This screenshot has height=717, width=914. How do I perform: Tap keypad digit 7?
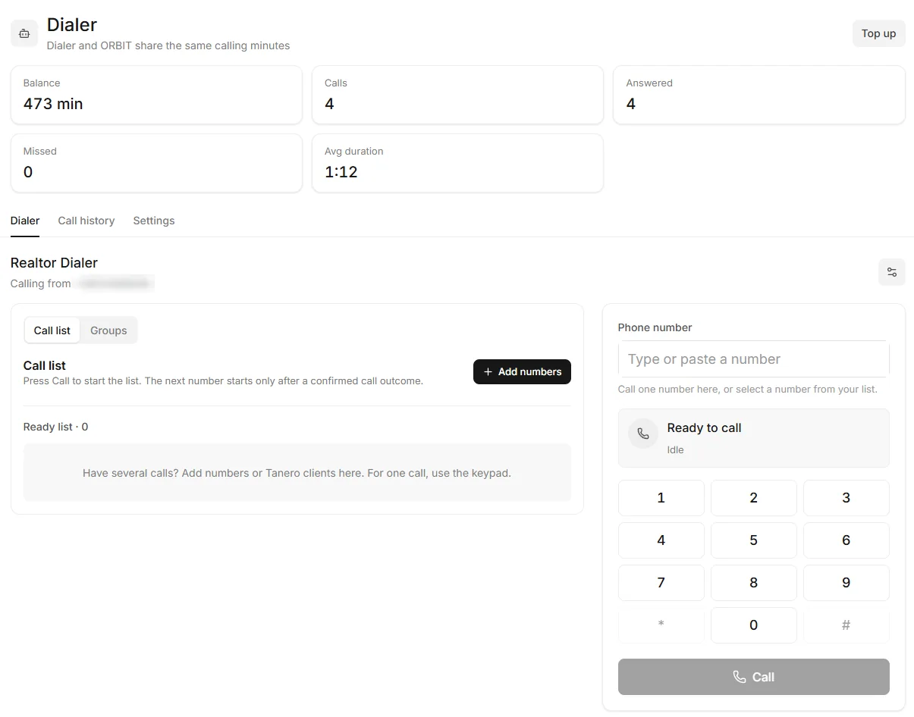click(661, 583)
